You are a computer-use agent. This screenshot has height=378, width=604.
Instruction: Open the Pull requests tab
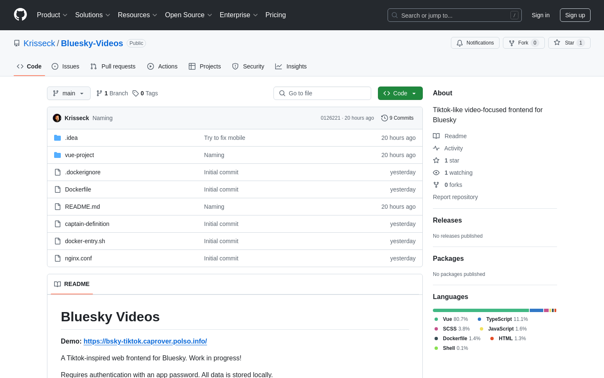tap(113, 66)
